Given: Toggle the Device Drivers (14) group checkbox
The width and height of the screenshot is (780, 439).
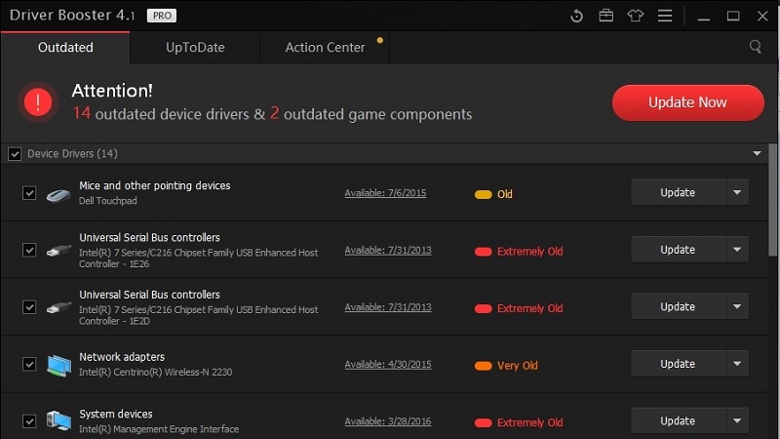Looking at the screenshot, I should pos(15,154).
